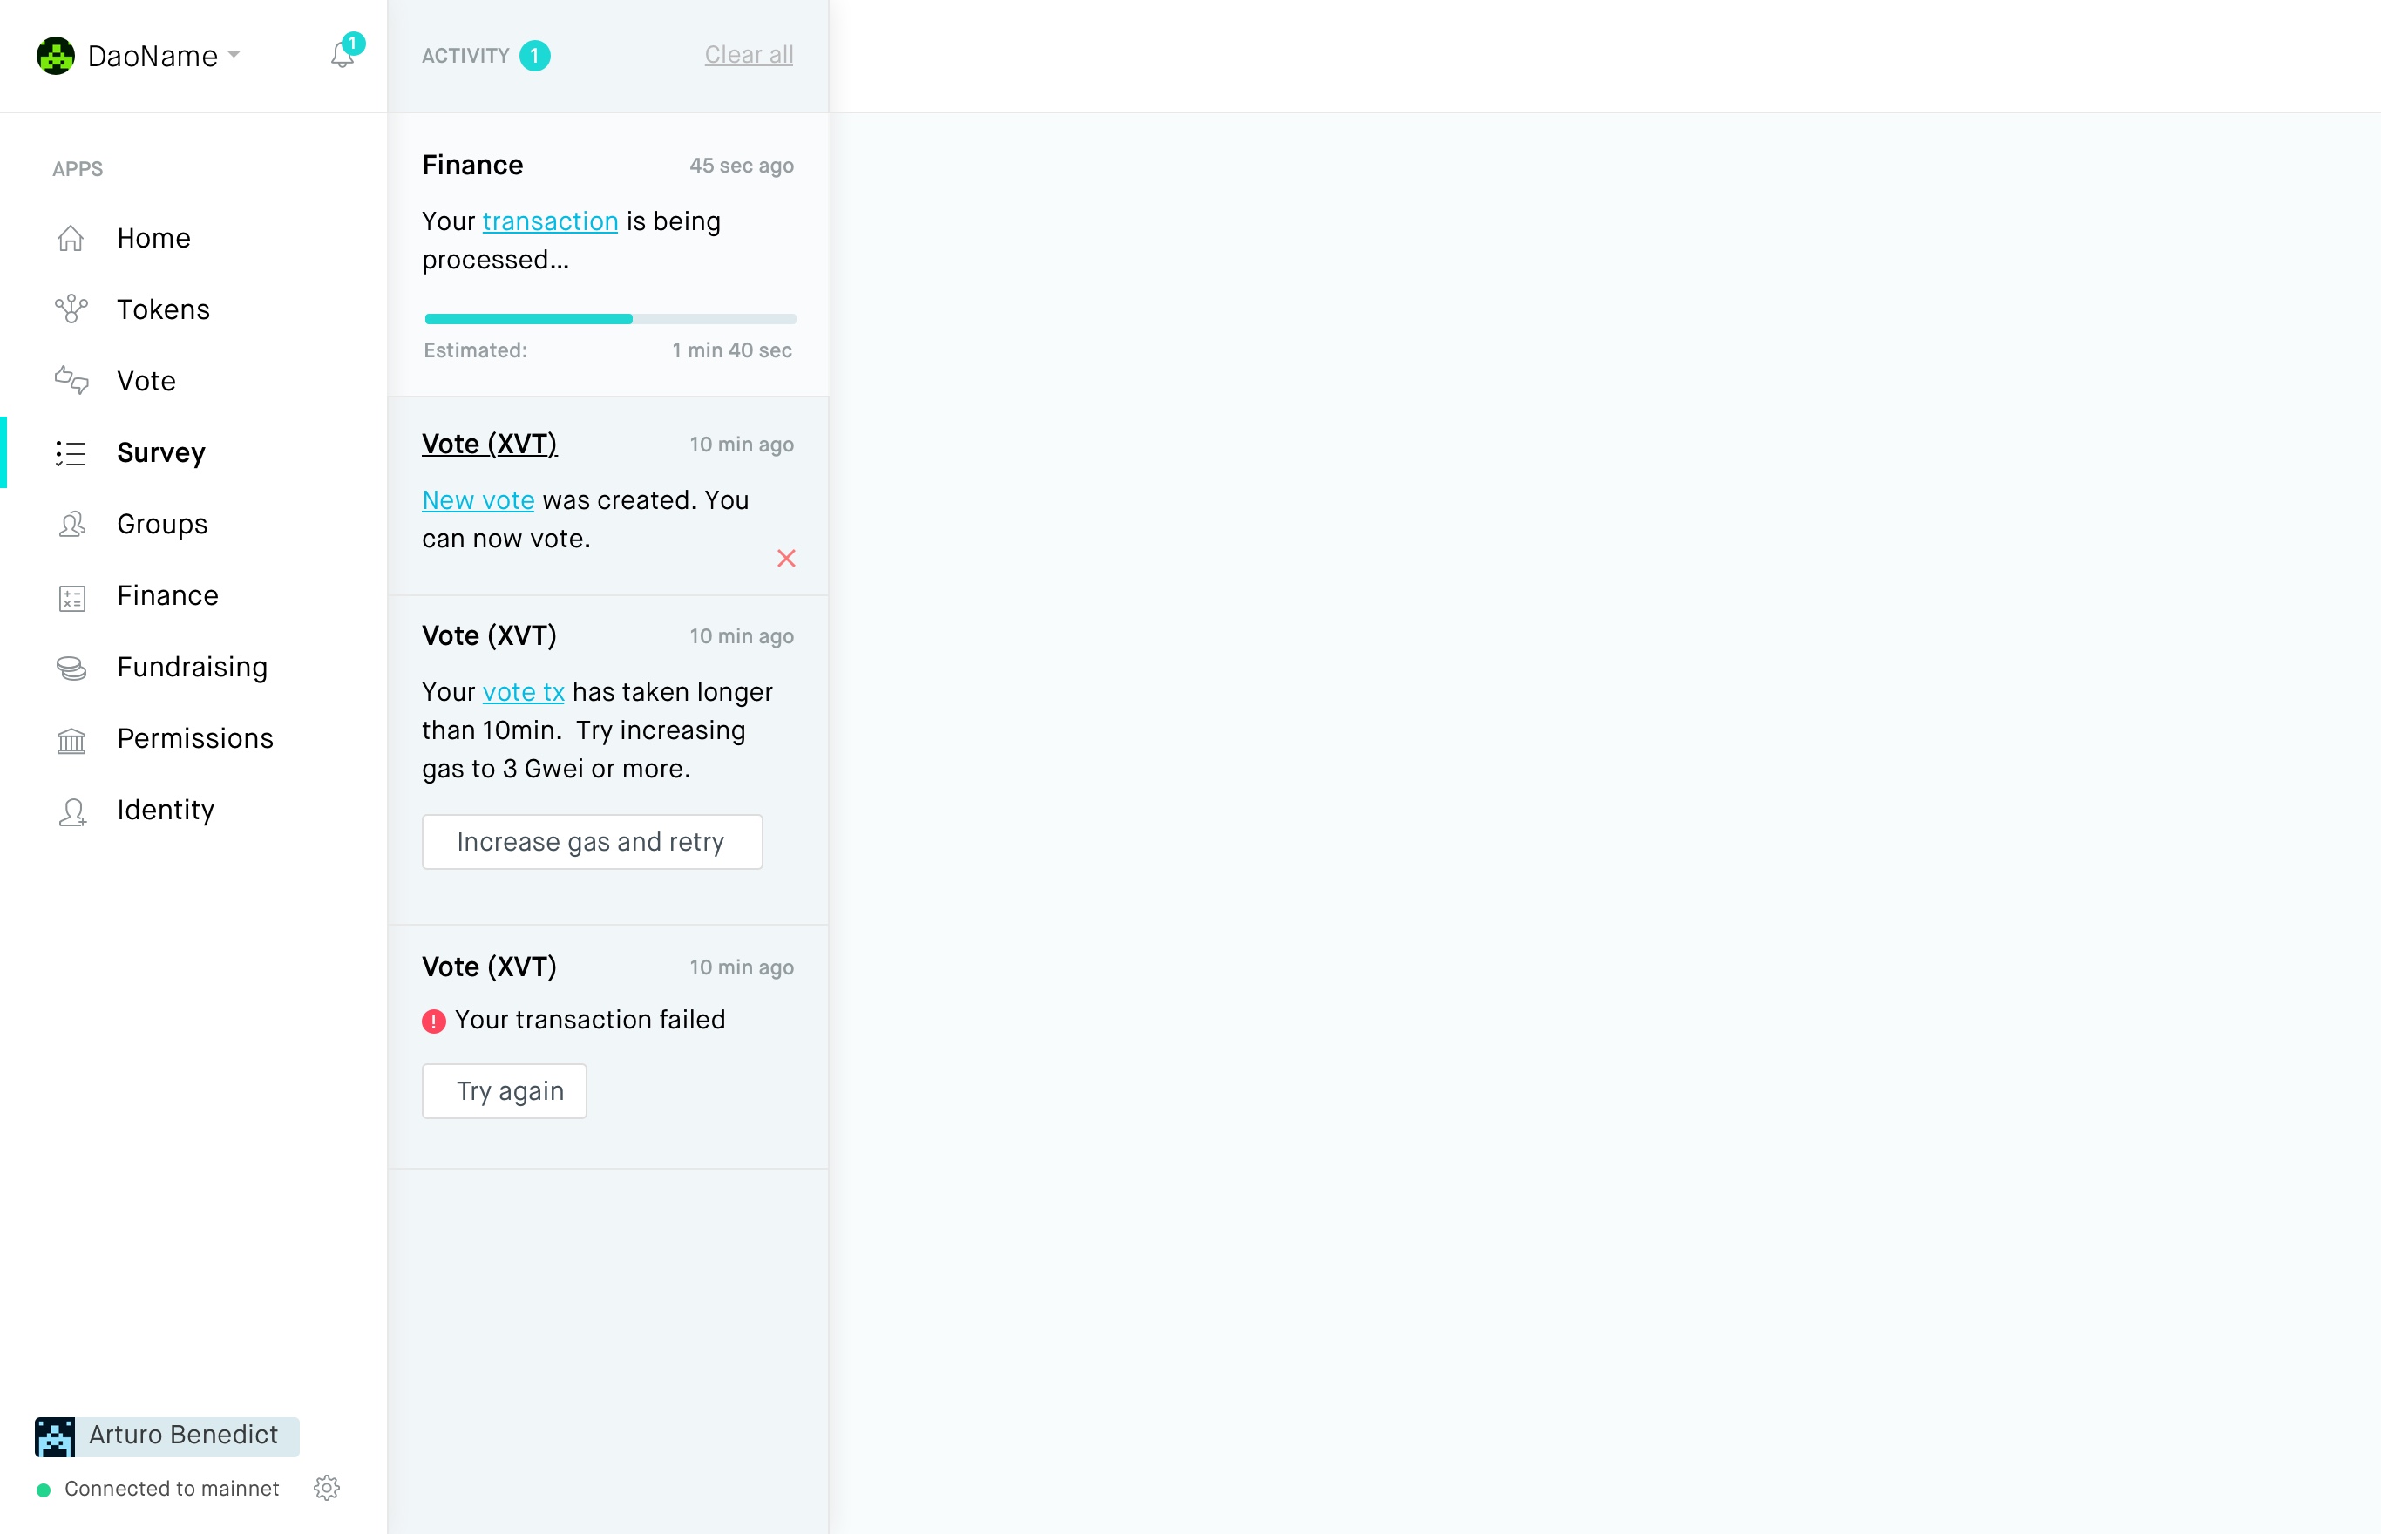Viewport: 2381px width, 1534px height.
Task: Click the Permissions building icon
Action: click(x=71, y=739)
